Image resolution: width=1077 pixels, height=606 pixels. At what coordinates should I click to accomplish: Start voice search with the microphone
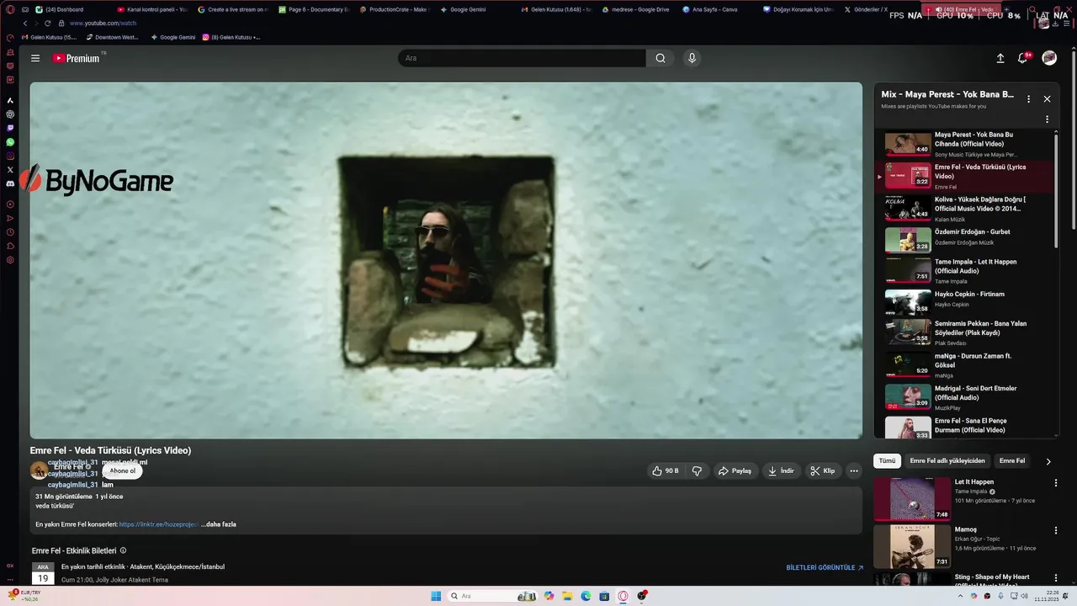pos(692,58)
